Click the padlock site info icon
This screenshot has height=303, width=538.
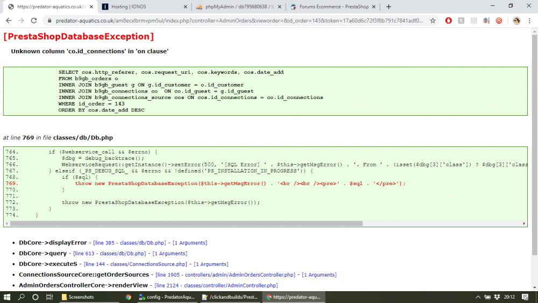(x=49, y=20)
